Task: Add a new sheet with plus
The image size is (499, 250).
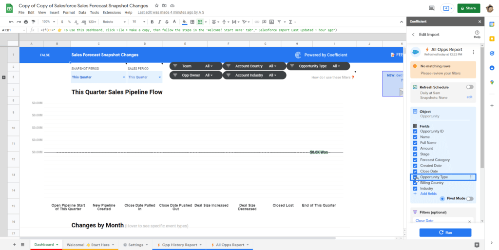Action: pos(14,245)
